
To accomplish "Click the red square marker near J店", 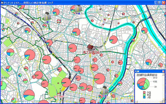I will point(59,21).
